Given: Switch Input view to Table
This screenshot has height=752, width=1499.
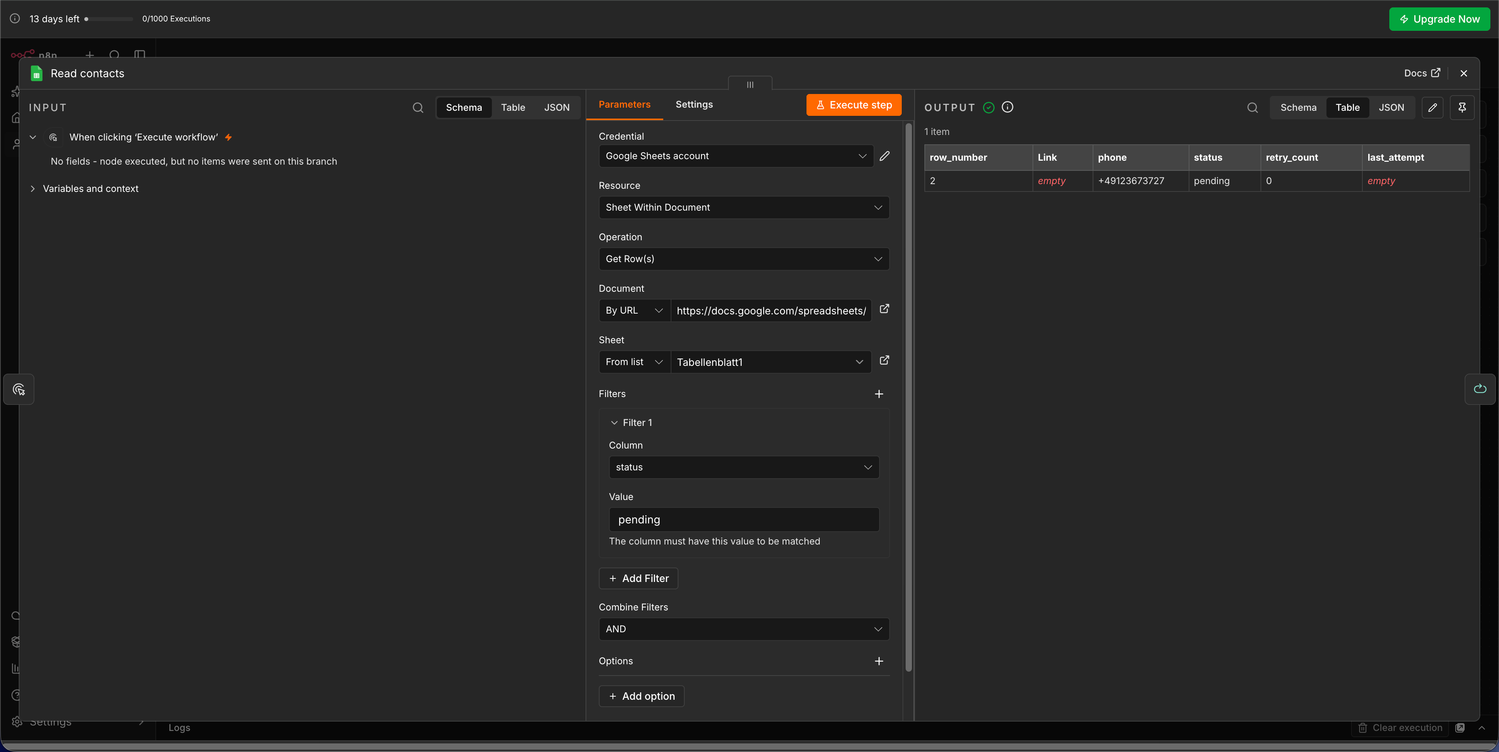Looking at the screenshot, I should [513, 108].
